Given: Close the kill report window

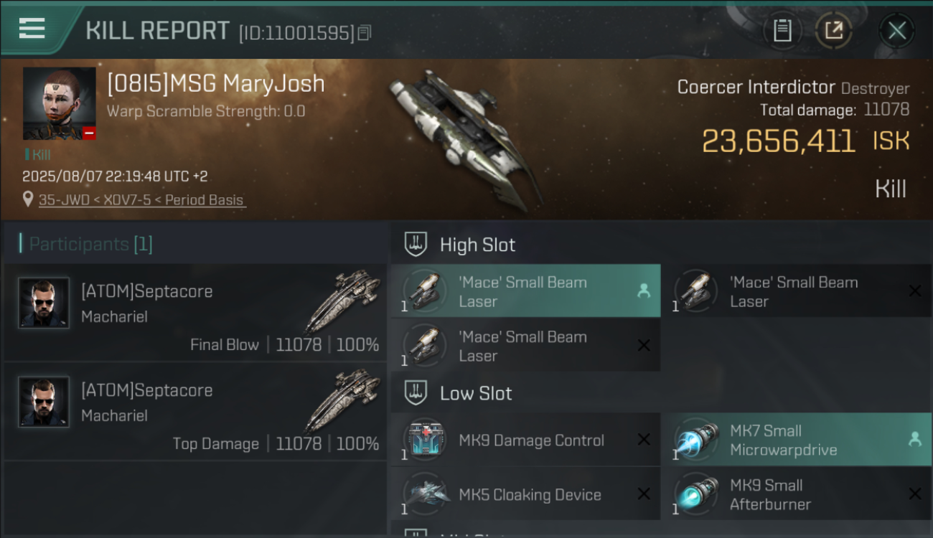Looking at the screenshot, I should [x=896, y=31].
